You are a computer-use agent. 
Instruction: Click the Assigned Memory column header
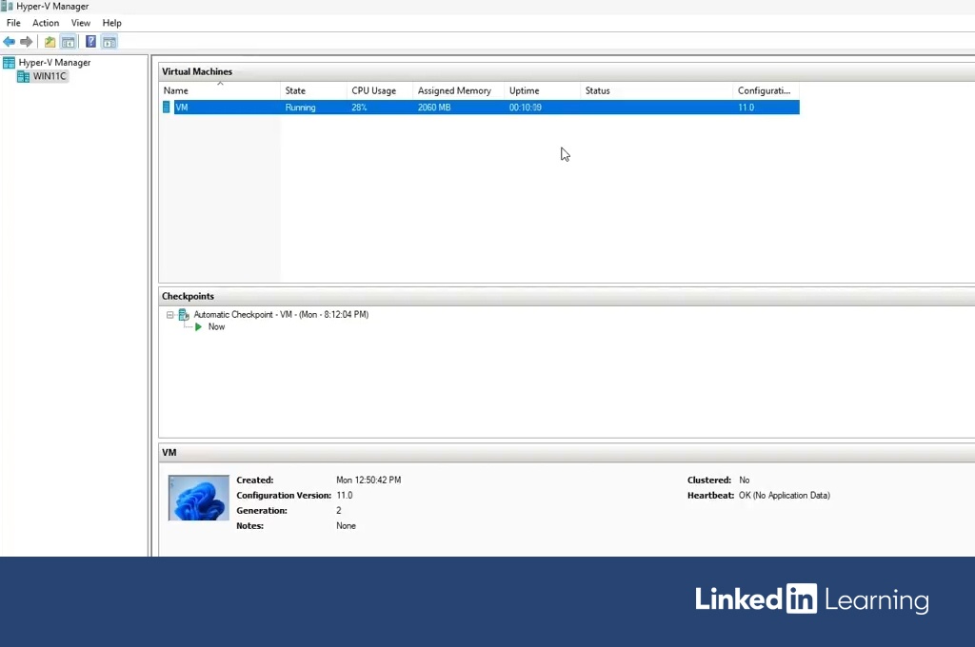[x=454, y=91]
